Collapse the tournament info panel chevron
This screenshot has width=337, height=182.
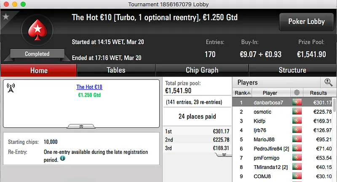[x=81, y=126]
